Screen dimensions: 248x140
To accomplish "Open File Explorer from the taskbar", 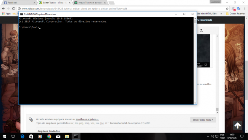I will (x=67, y=136).
